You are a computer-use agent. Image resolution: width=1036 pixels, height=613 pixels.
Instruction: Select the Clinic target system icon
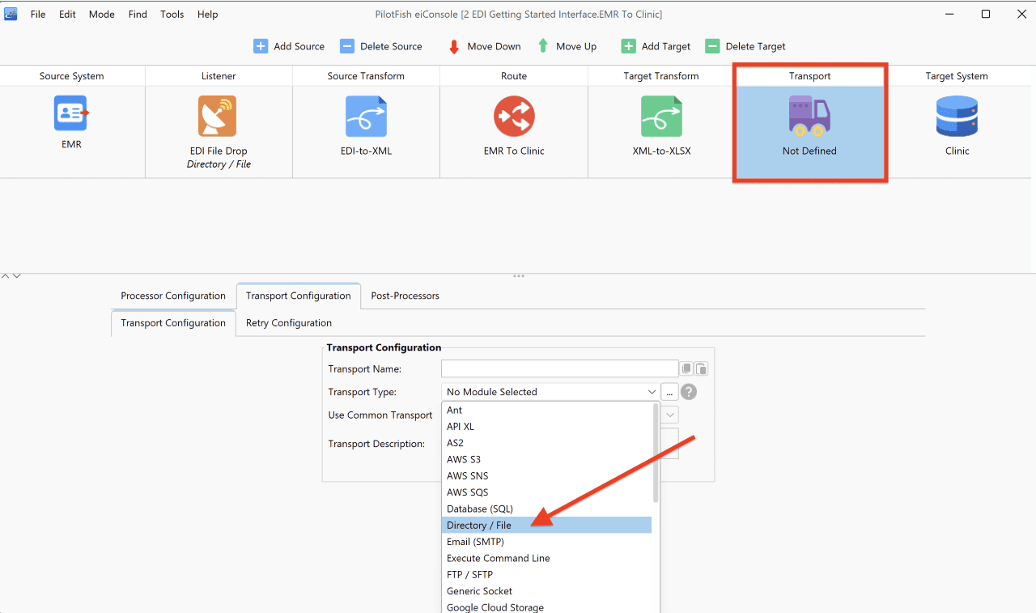(957, 116)
